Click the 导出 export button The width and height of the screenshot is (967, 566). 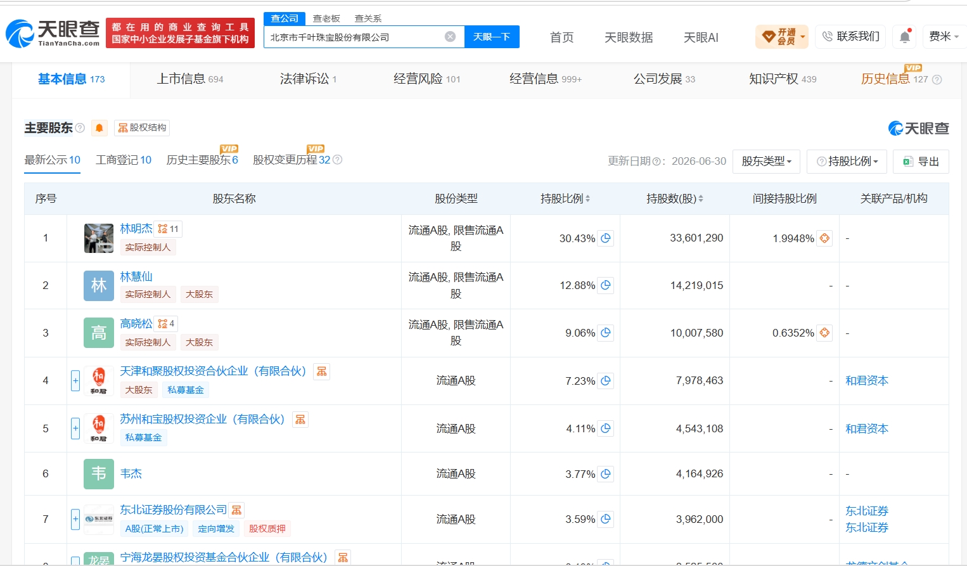click(x=921, y=162)
